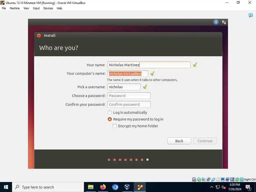This screenshot has height=192, width=256.
Task: Click the Continue button
Action: (205, 141)
